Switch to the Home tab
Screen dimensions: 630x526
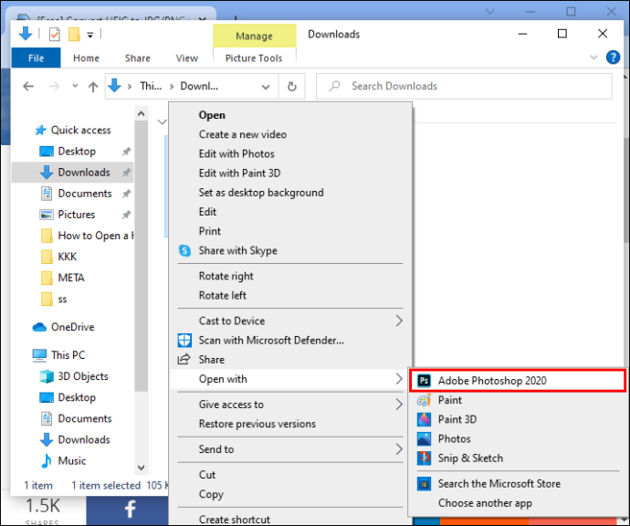click(86, 58)
